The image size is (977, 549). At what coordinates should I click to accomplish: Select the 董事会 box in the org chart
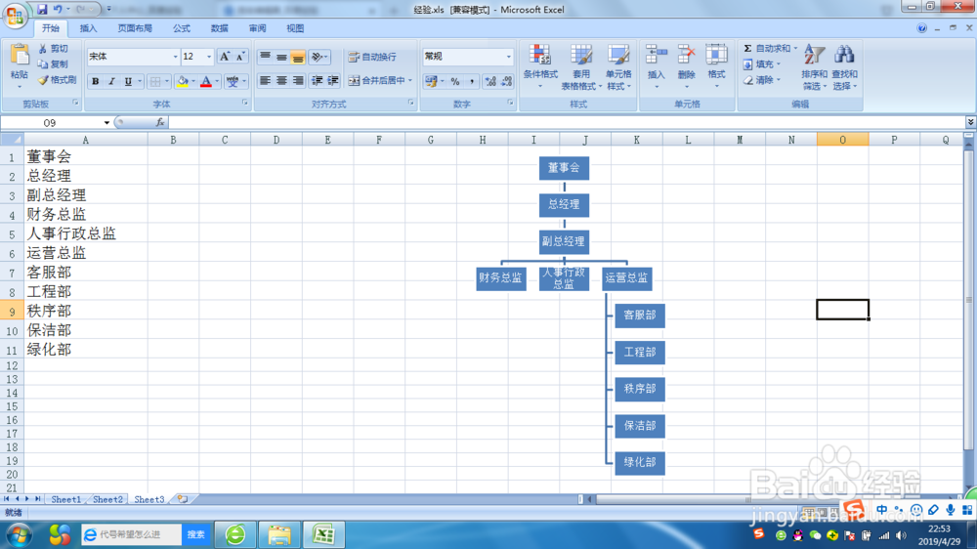click(x=564, y=168)
